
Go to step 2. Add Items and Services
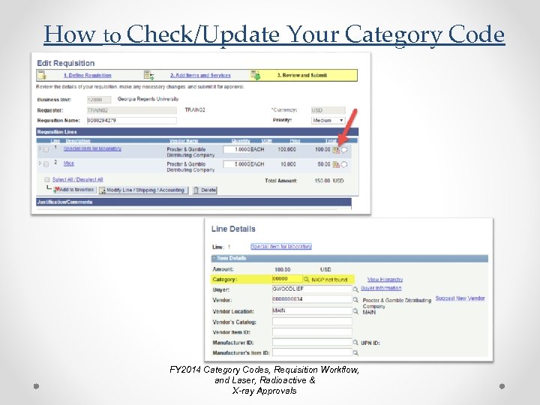(200, 76)
